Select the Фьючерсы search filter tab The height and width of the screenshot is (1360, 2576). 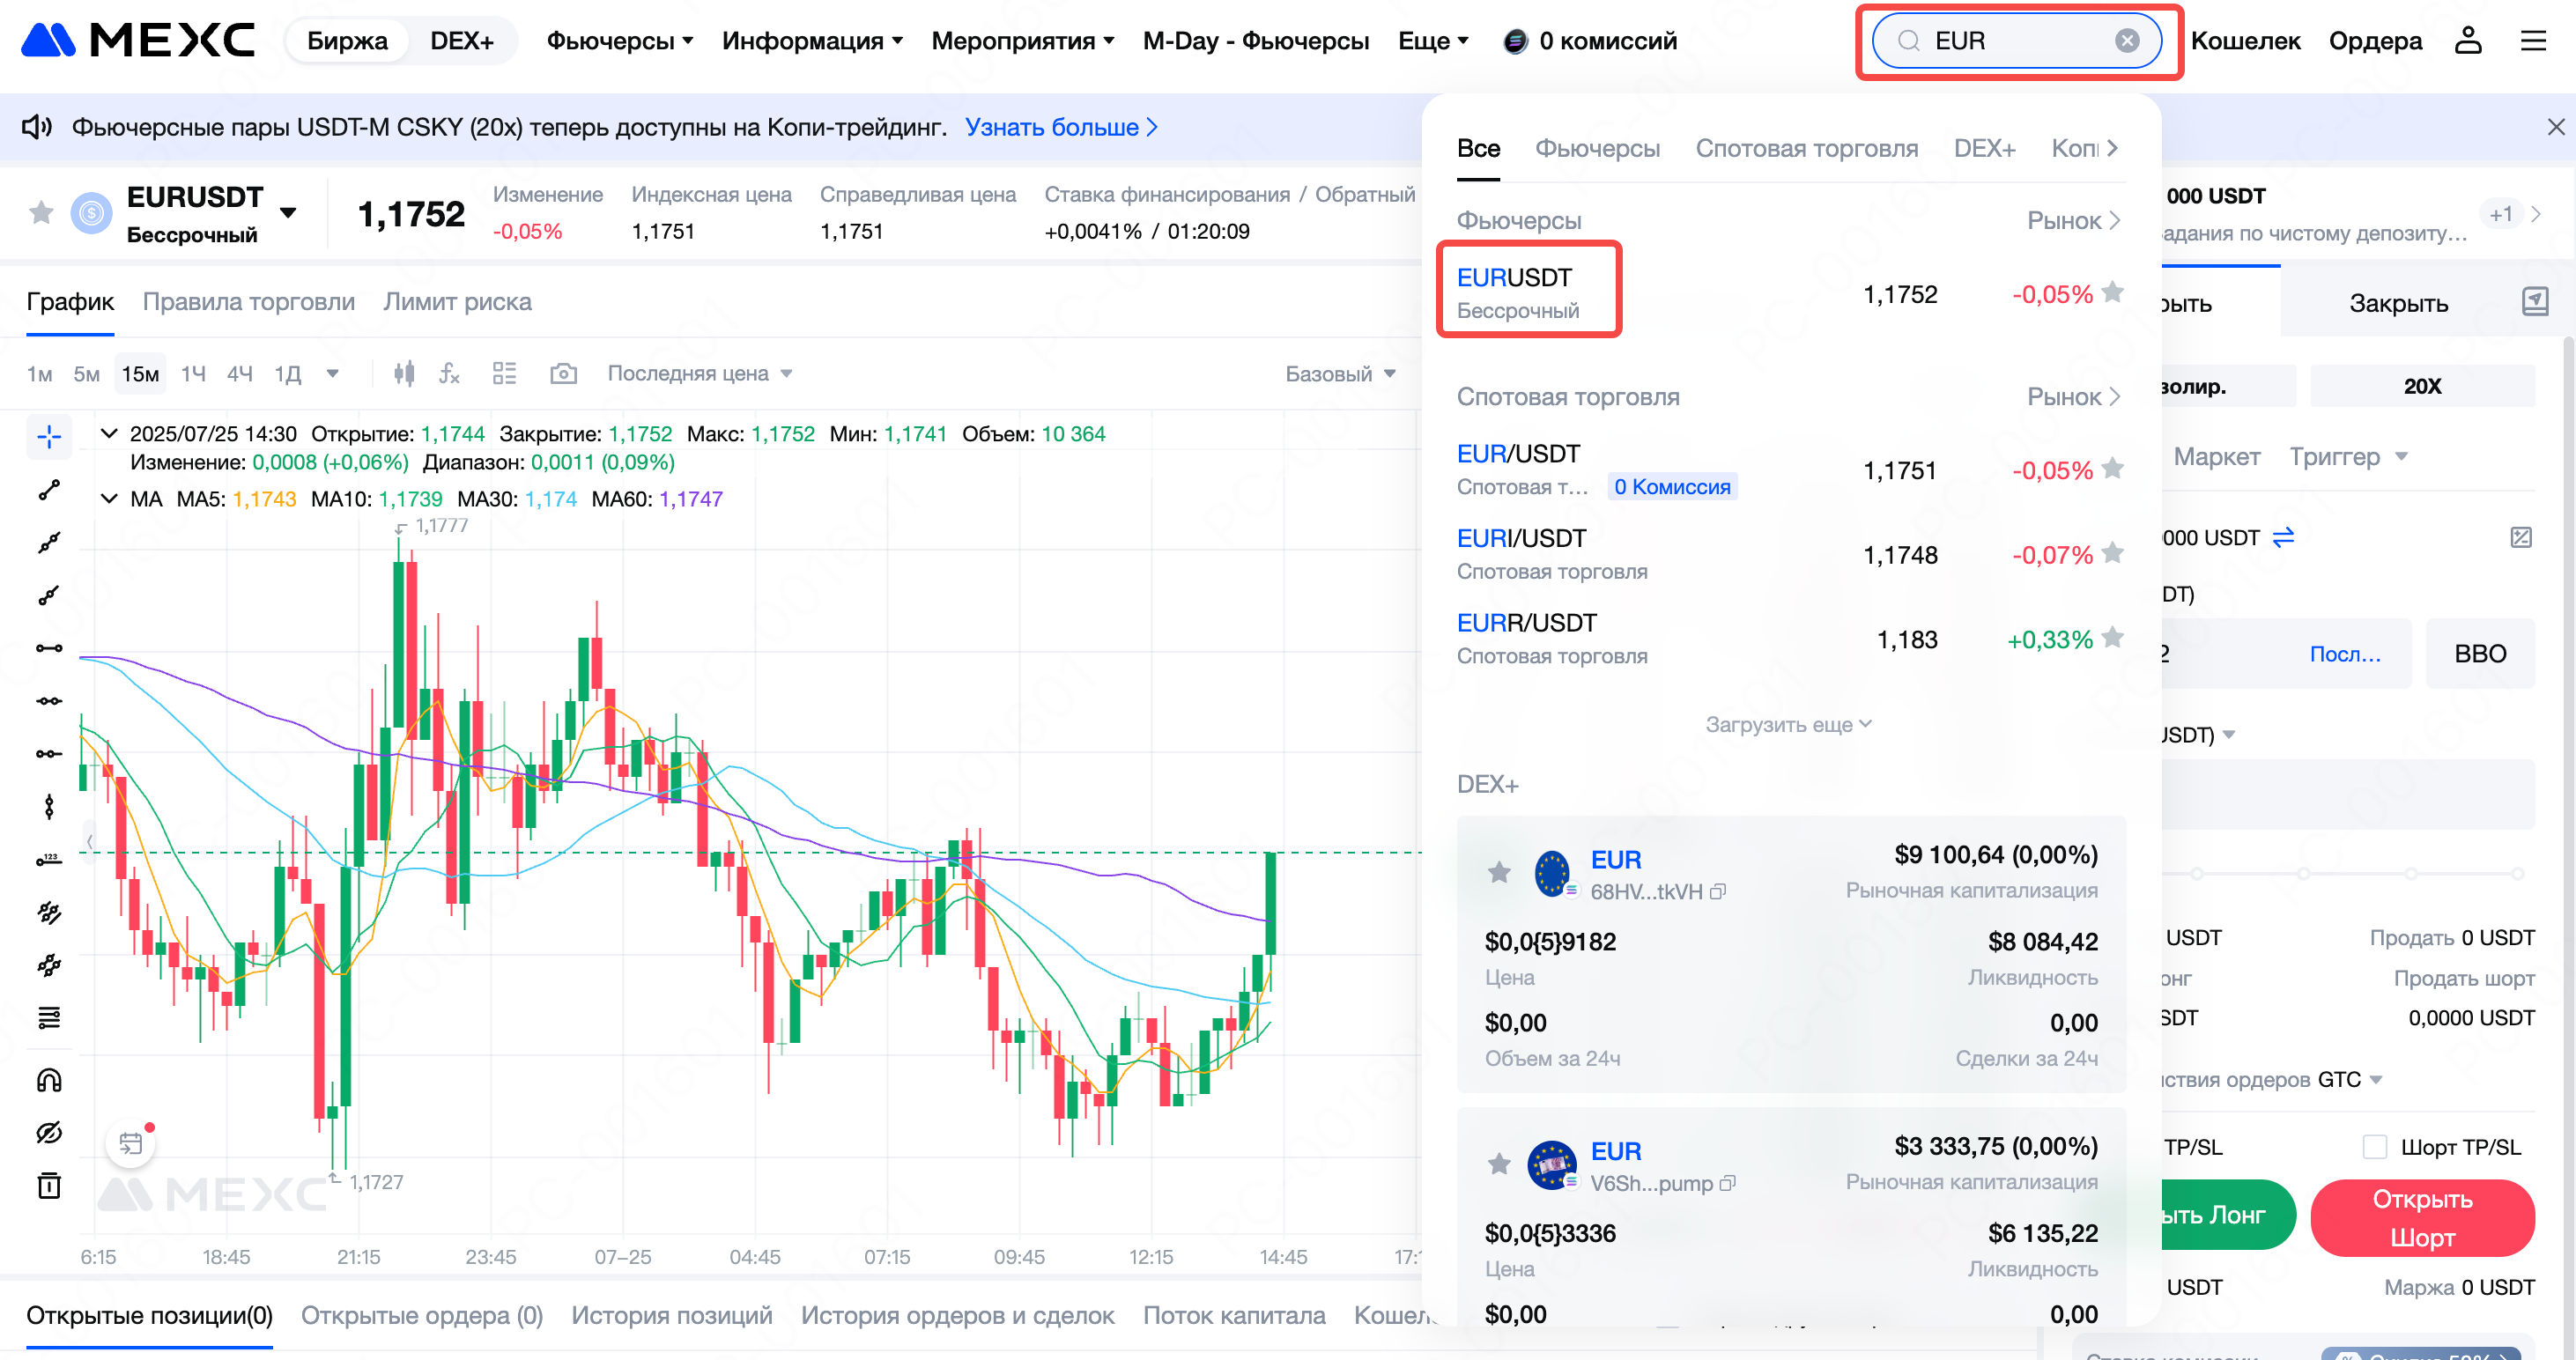point(1597,148)
